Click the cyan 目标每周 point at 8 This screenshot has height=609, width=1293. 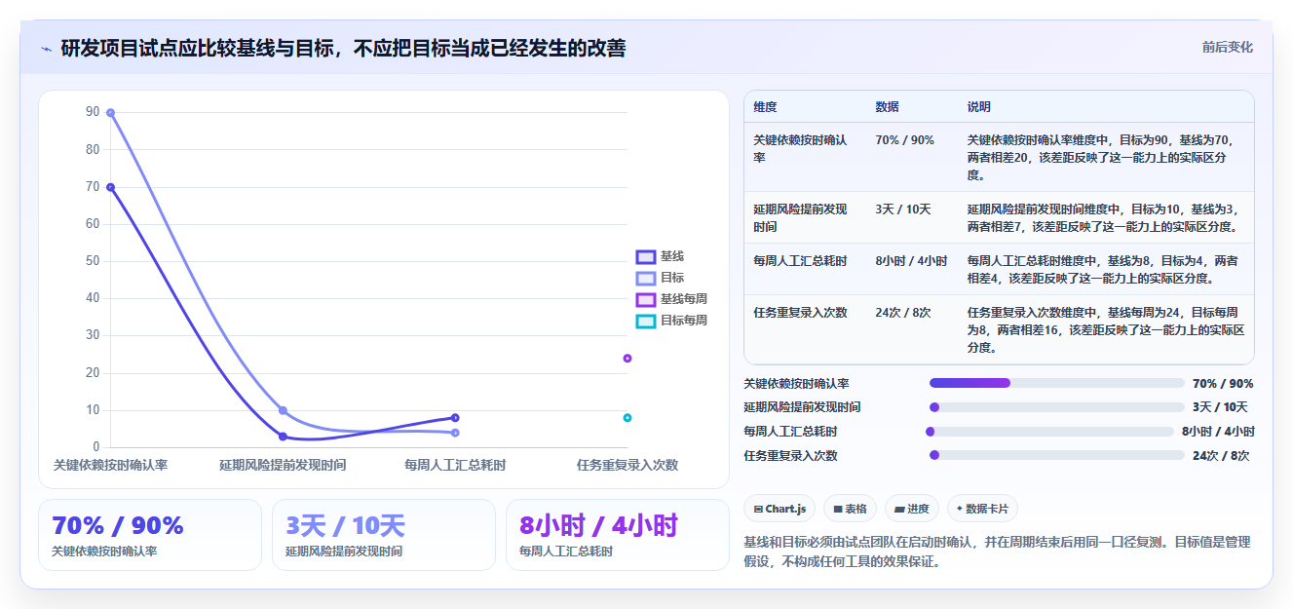(x=627, y=418)
